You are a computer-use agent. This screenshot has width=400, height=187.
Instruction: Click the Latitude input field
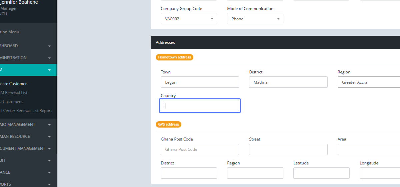click(x=321, y=173)
